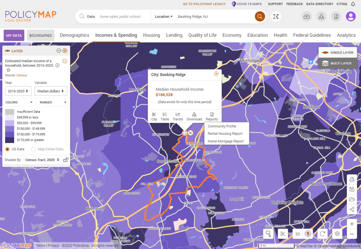361x249 pixels.
Task: Star the median income layer as favorite
Action: (x=8, y=70)
